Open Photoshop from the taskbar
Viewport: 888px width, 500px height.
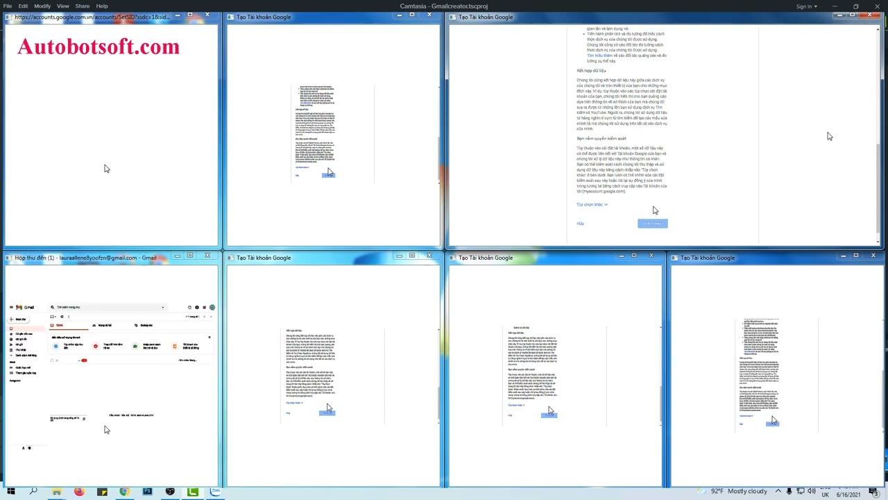click(x=147, y=492)
